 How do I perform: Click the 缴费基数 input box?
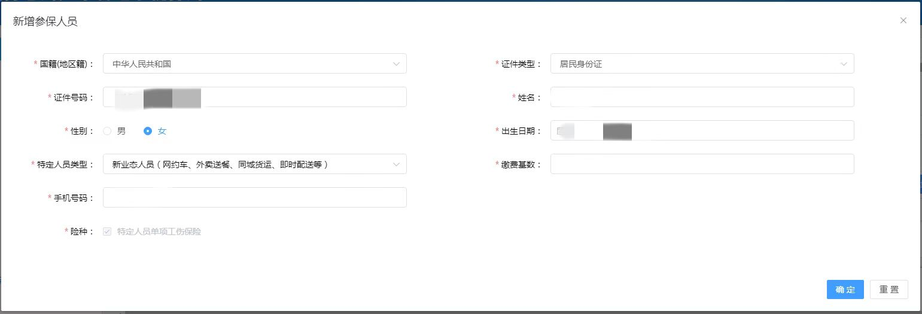701,164
